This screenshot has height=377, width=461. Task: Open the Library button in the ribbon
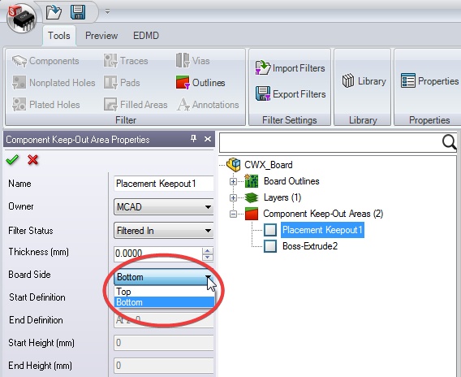(364, 81)
